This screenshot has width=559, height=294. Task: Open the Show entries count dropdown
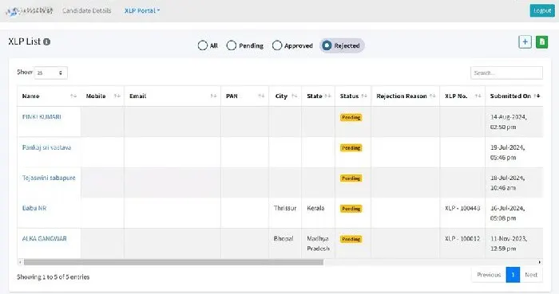point(50,73)
